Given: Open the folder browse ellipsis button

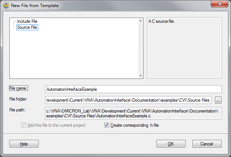Looking at the screenshot, I should coord(218,100).
